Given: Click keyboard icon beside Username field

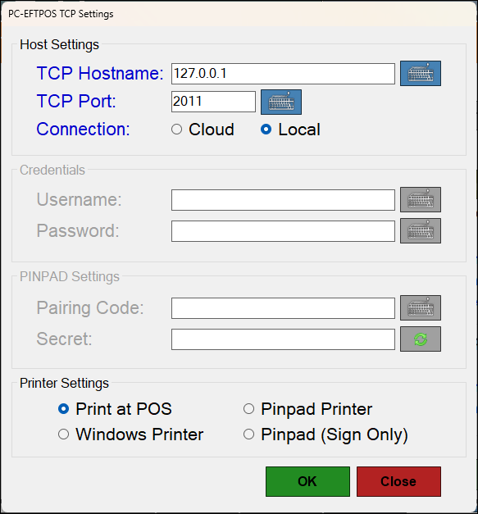Looking at the screenshot, I should point(421,200).
